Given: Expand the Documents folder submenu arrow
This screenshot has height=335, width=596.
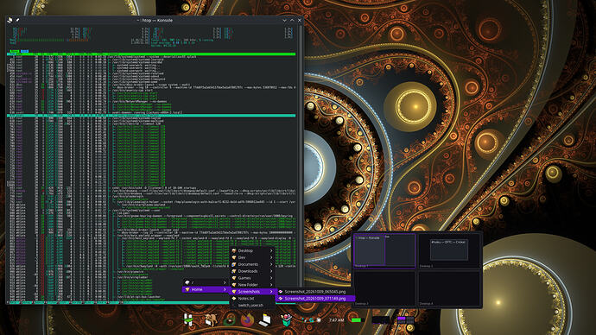Looking at the screenshot, I should pyautogui.click(x=271, y=264).
